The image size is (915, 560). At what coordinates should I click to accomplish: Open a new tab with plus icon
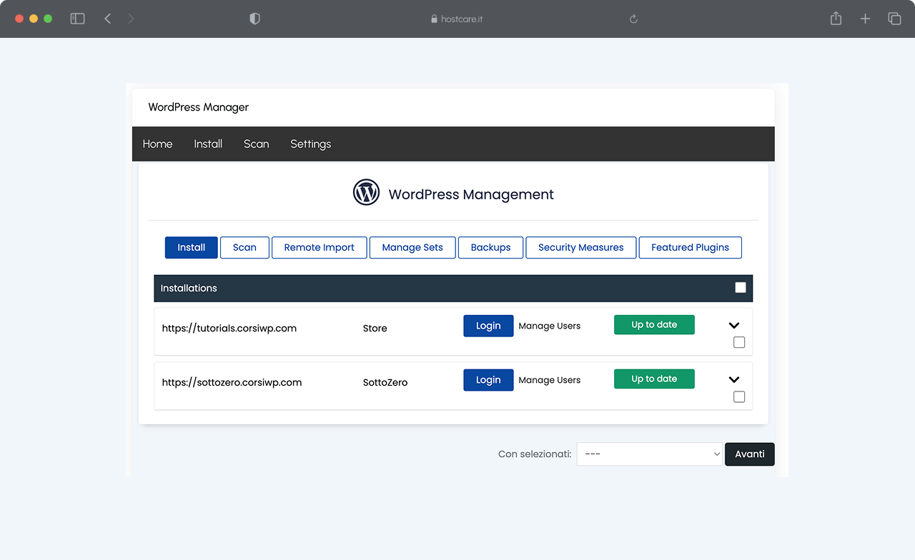click(x=865, y=19)
